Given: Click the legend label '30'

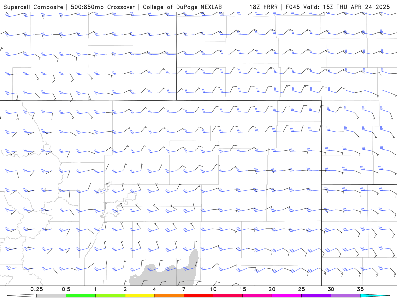Looking at the screenshot, I should click(331, 289).
